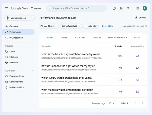This screenshot has width=152, height=115.
Task: Click the Last updated info icon
Action: [146, 26]
